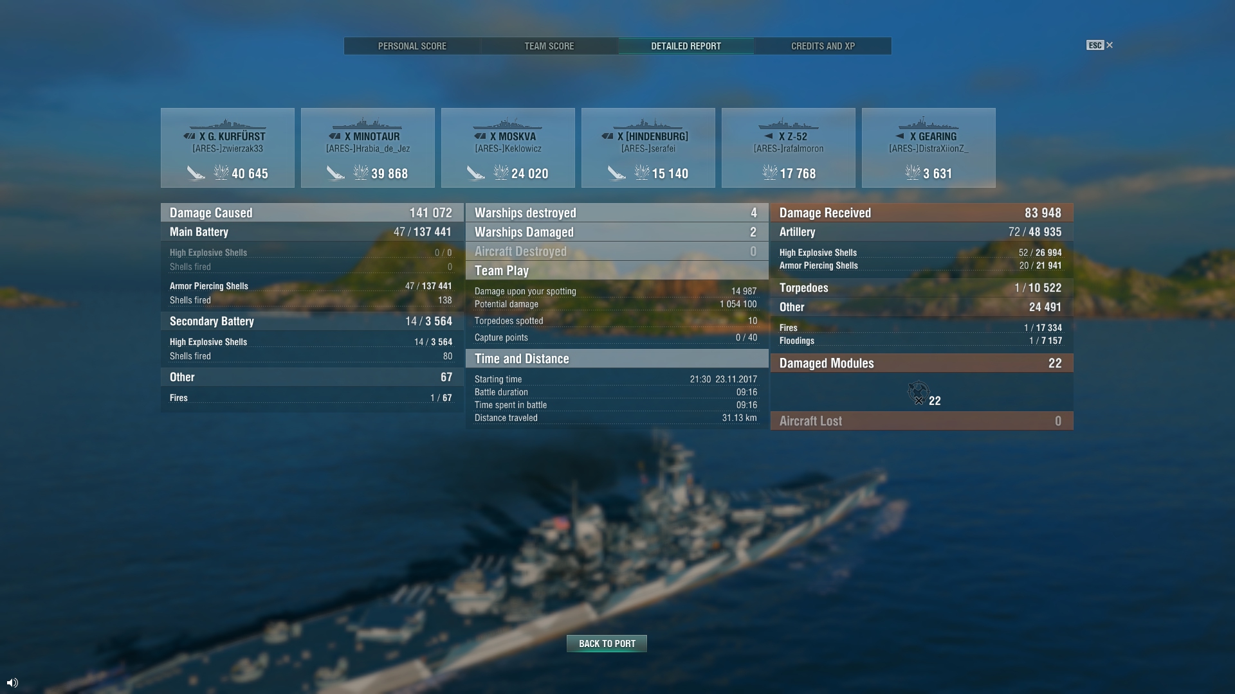Click the damaged modules engine icon
1235x694 pixels.
(918, 392)
